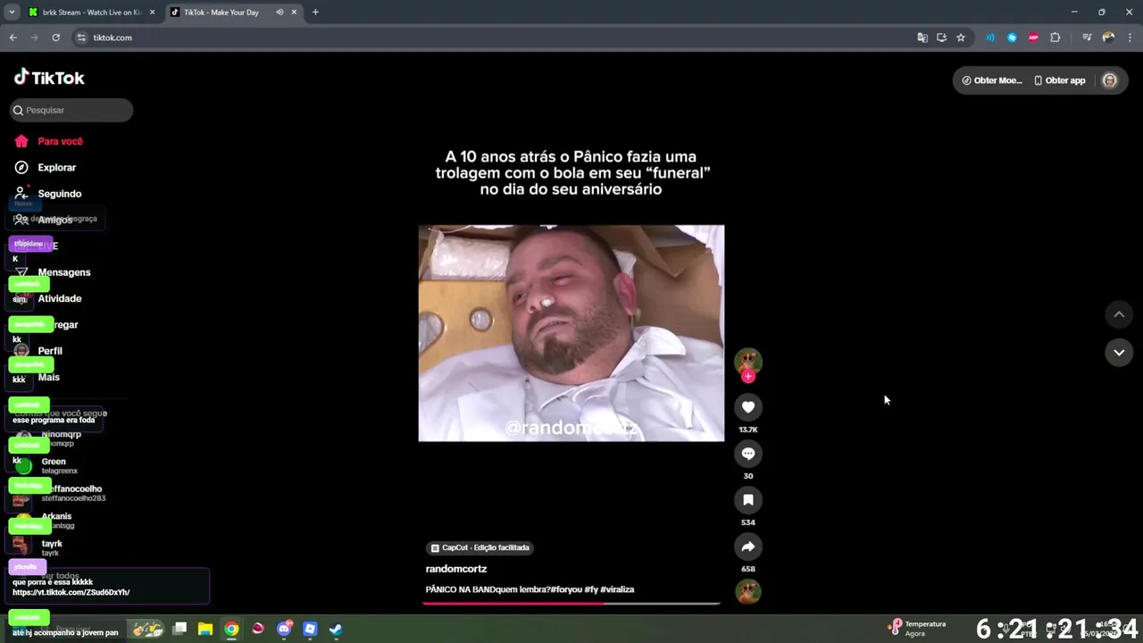Reload the TikTok page

tap(55, 38)
